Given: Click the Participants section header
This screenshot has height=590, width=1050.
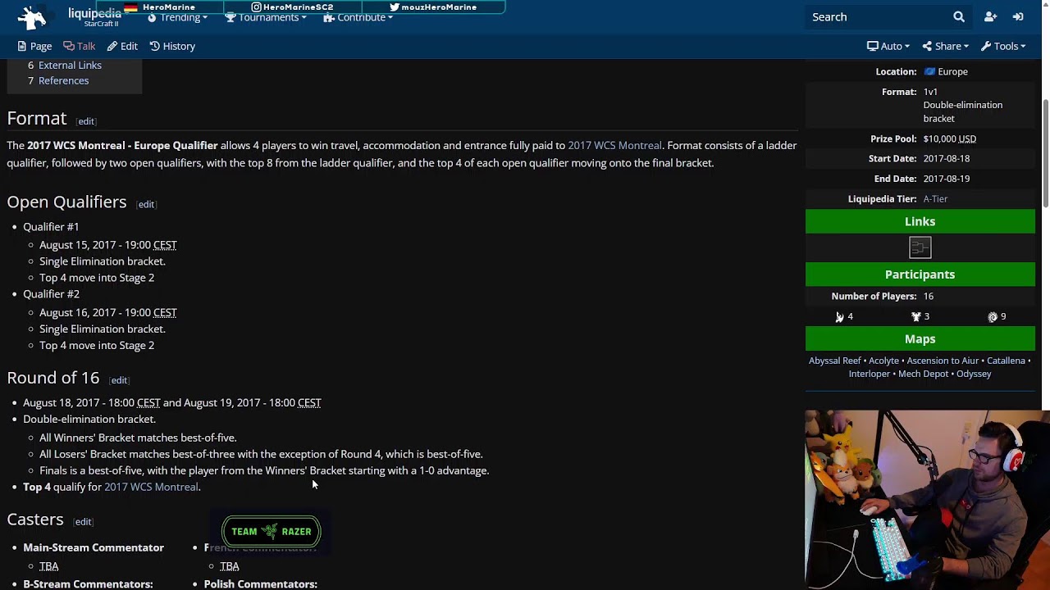Looking at the screenshot, I should coord(920,275).
